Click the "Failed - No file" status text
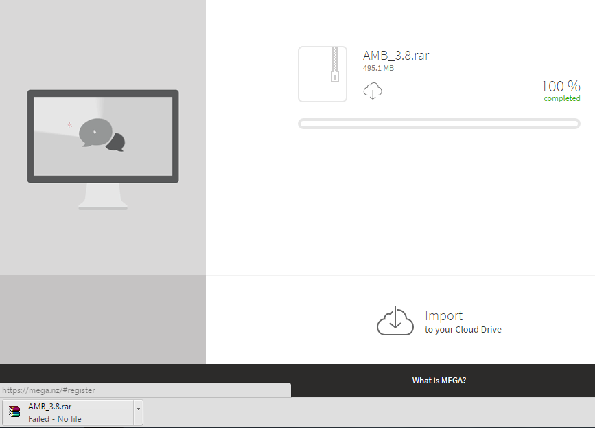Viewport: 595px width, 428px height. point(55,418)
